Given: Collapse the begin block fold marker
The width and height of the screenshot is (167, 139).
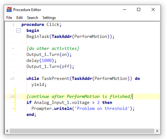Looking at the screenshot, I should point(18,31).
